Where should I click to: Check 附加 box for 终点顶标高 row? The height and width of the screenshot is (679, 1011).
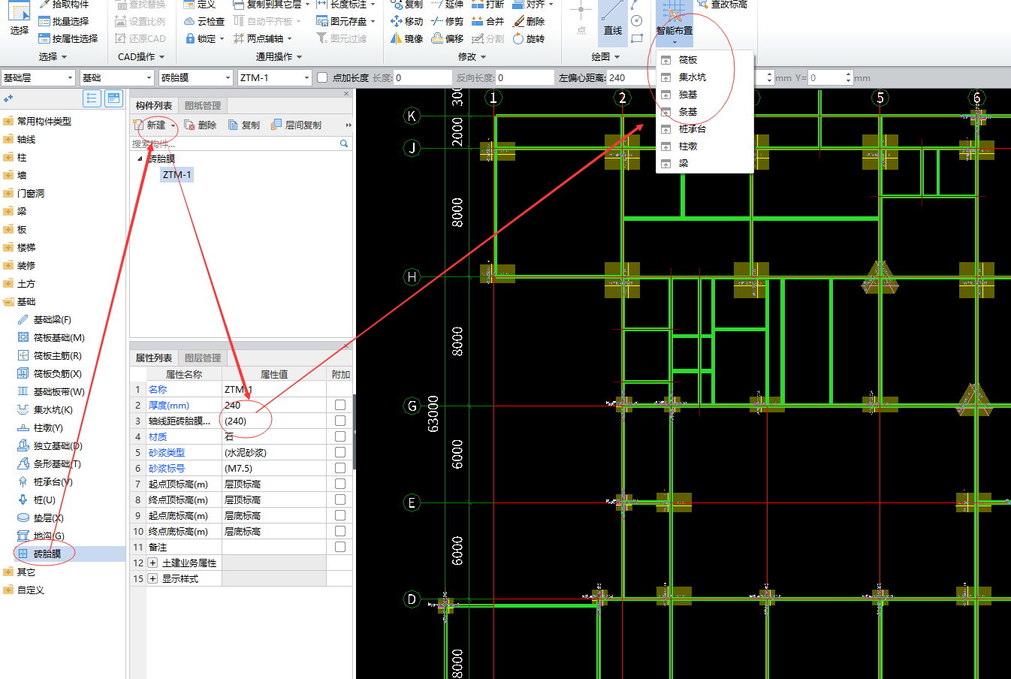340,499
